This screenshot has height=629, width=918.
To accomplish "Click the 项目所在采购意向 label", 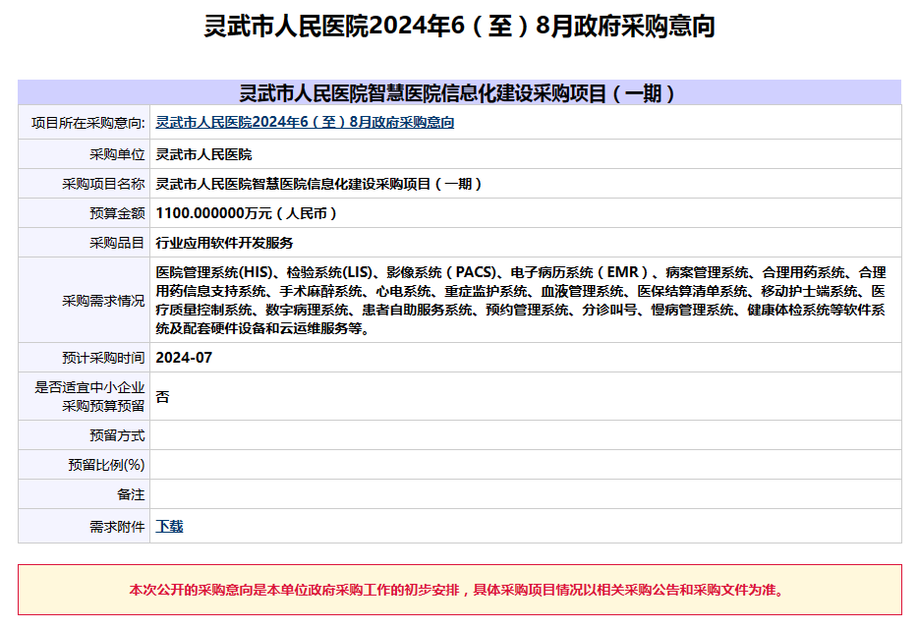I will [87, 123].
